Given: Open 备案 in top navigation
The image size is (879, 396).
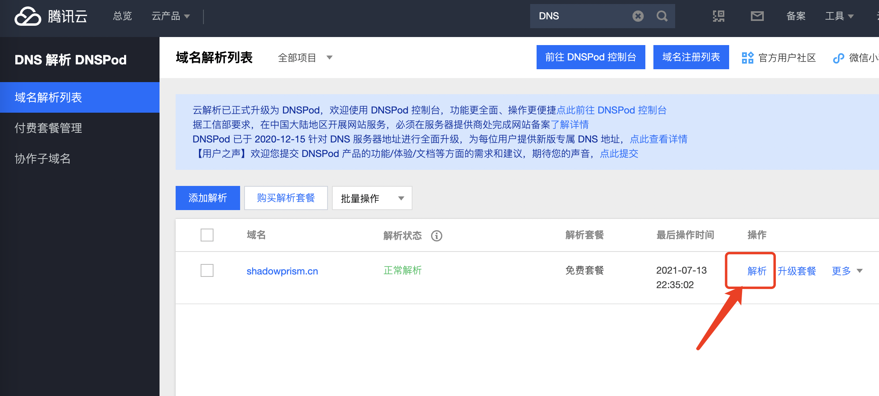Looking at the screenshot, I should 796,16.
